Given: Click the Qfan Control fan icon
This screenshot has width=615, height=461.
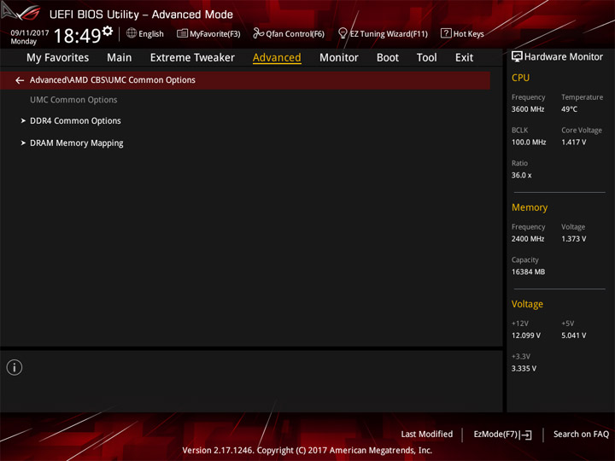Looking at the screenshot, I should pyautogui.click(x=258, y=33).
